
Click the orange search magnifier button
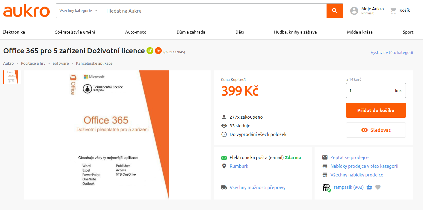tap(335, 11)
